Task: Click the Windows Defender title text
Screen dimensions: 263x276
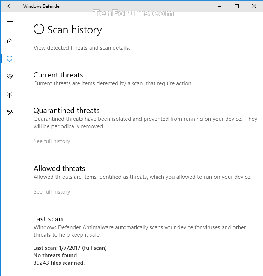Action: click(42, 6)
